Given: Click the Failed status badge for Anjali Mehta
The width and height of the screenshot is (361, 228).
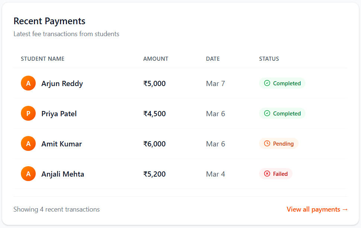Looking at the screenshot, I should (x=276, y=174).
